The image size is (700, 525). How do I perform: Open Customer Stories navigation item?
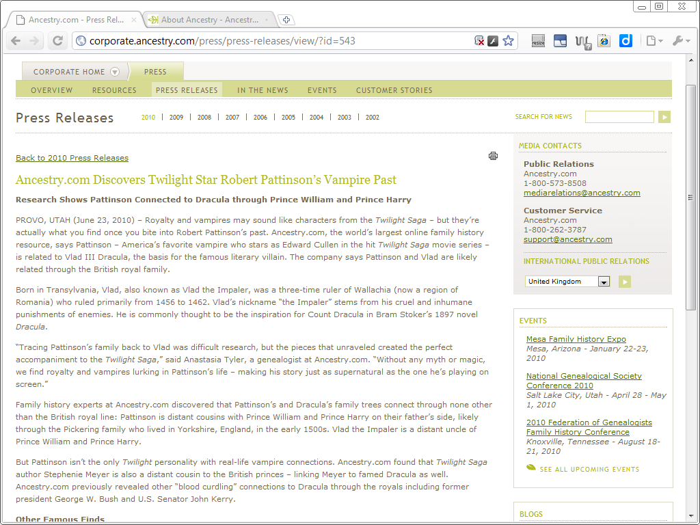pos(394,90)
